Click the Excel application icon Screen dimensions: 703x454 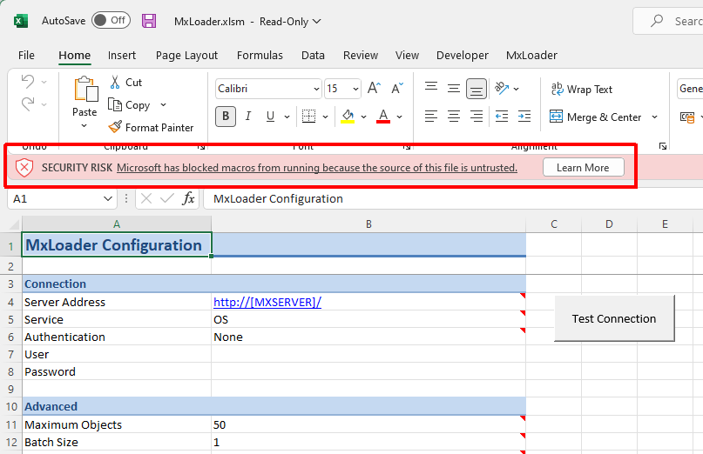coord(21,21)
